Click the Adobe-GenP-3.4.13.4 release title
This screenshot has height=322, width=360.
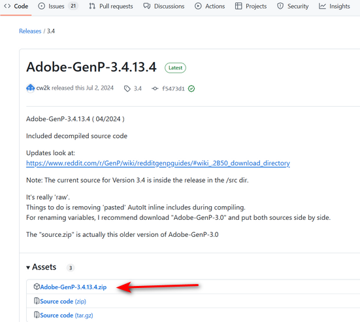[91, 67]
